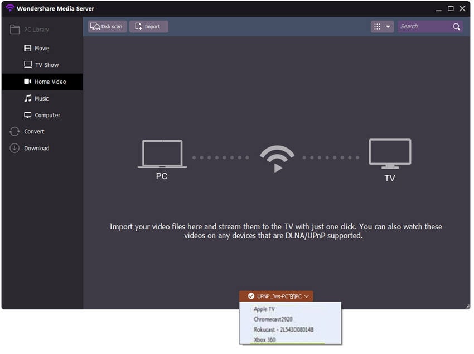This screenshot has height=354, width=474.
Task: Open the Movie library section
Action: [x=42, y=49]
